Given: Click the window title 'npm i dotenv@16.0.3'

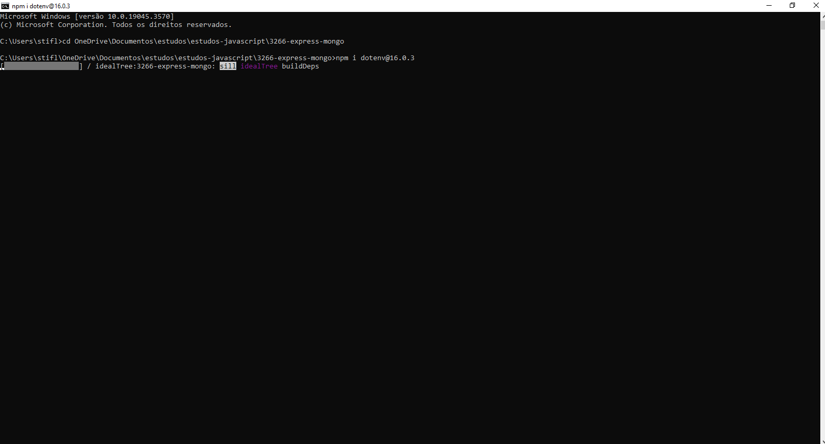Looking at the screenshot, I should point(41,6).
